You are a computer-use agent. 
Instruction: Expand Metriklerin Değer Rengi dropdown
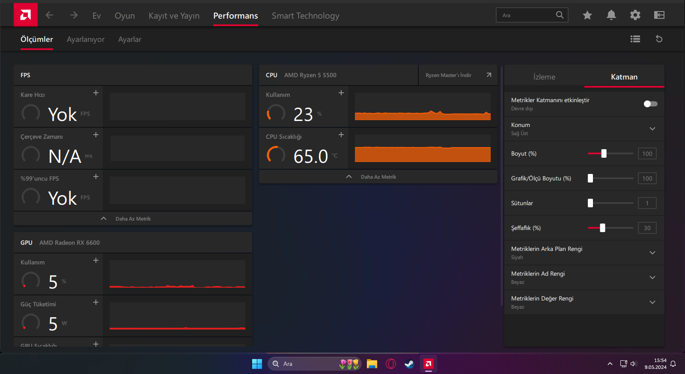tap(652, 302)
